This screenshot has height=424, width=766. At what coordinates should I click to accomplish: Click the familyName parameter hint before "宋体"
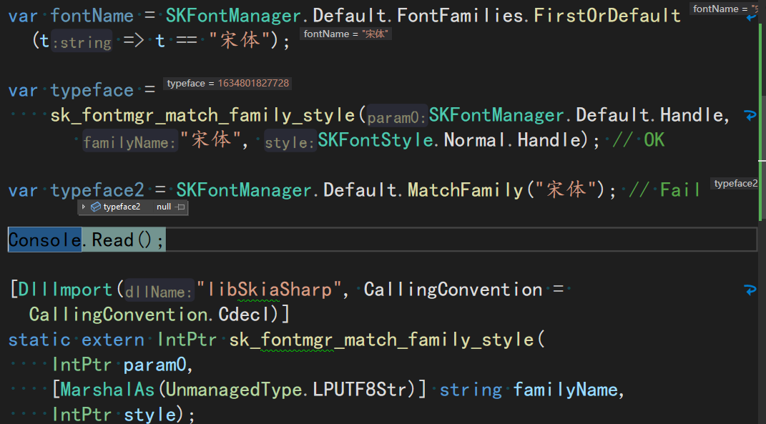129,142
